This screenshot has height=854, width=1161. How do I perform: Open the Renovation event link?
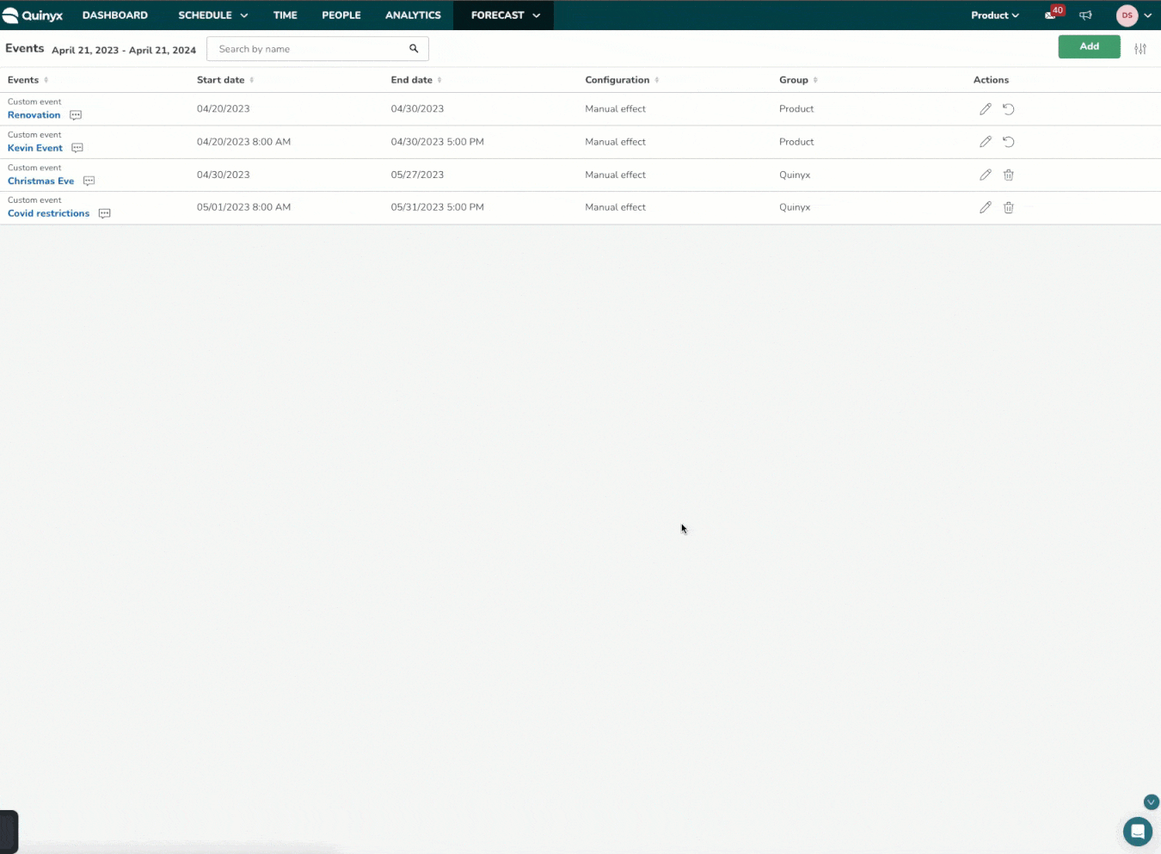point(34,115)
